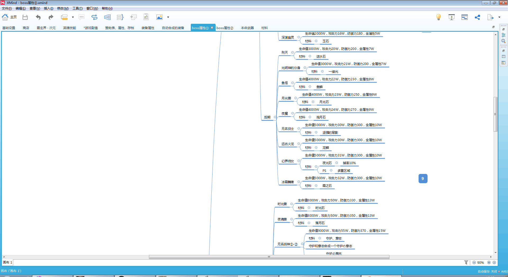This screenshot has width=508, height=277.
Task: Open the export dropdown arrow
Action: 500,17
